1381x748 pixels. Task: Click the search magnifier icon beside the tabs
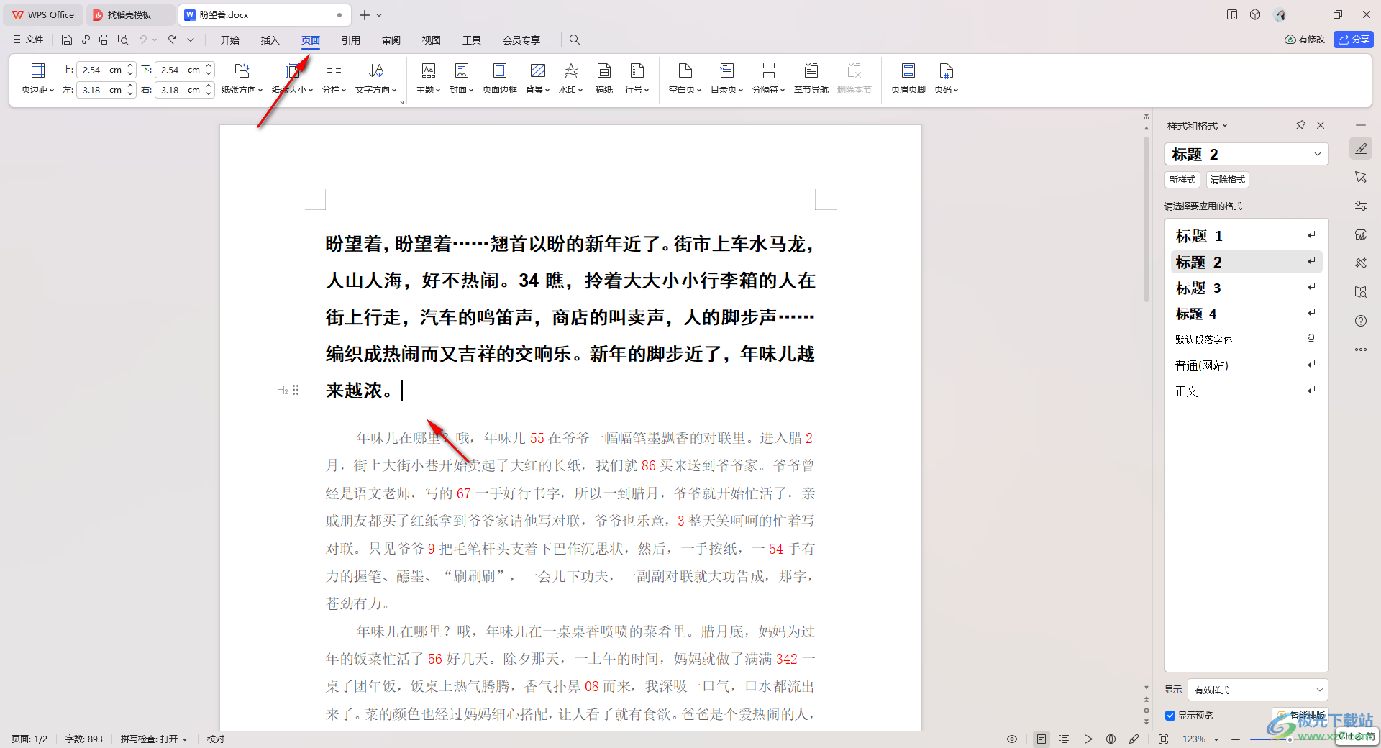575,40
